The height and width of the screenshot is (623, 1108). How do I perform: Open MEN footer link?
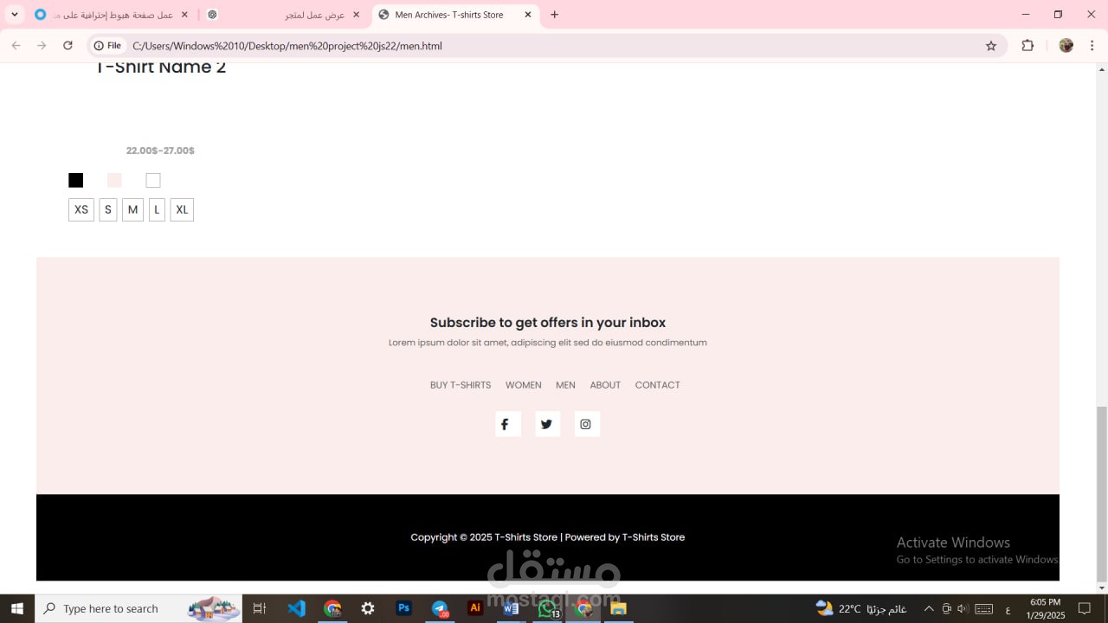tap(565, 385)
